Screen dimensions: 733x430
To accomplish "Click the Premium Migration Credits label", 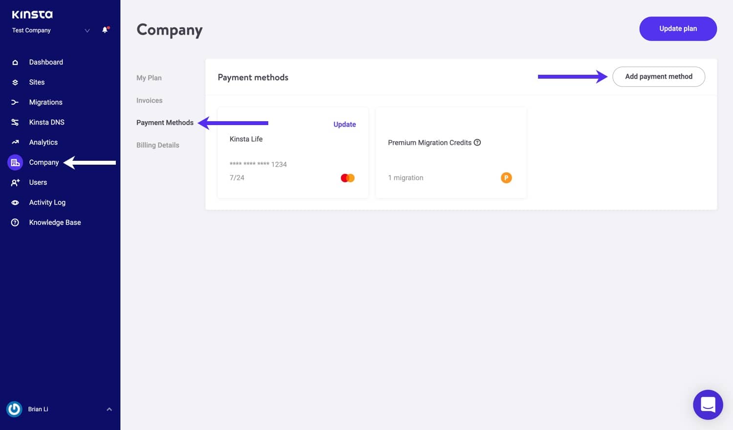I will click(430, 143).
